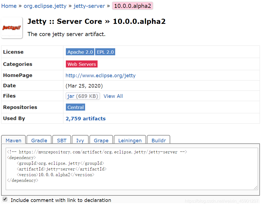Open the Web Servers category tag
This screenshot has height=206, width=261.
(x=82, y=64)
